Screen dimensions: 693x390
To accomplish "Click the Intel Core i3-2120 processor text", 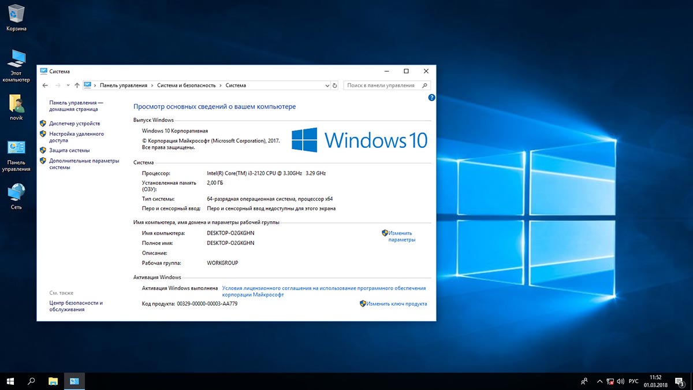I will 266,173.
